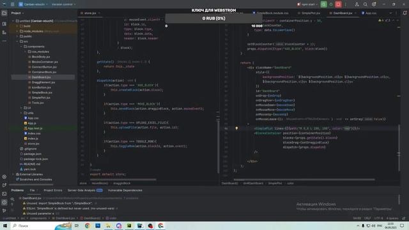Change the CRLF line separator

(367, 218)
